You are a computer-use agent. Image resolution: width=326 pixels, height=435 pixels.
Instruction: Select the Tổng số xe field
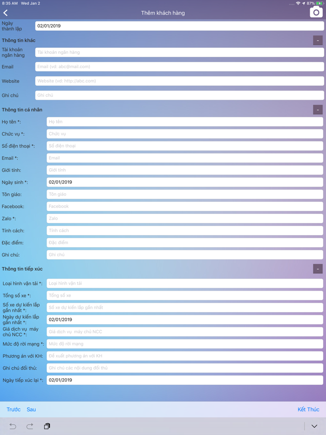(x=184, y=295)
